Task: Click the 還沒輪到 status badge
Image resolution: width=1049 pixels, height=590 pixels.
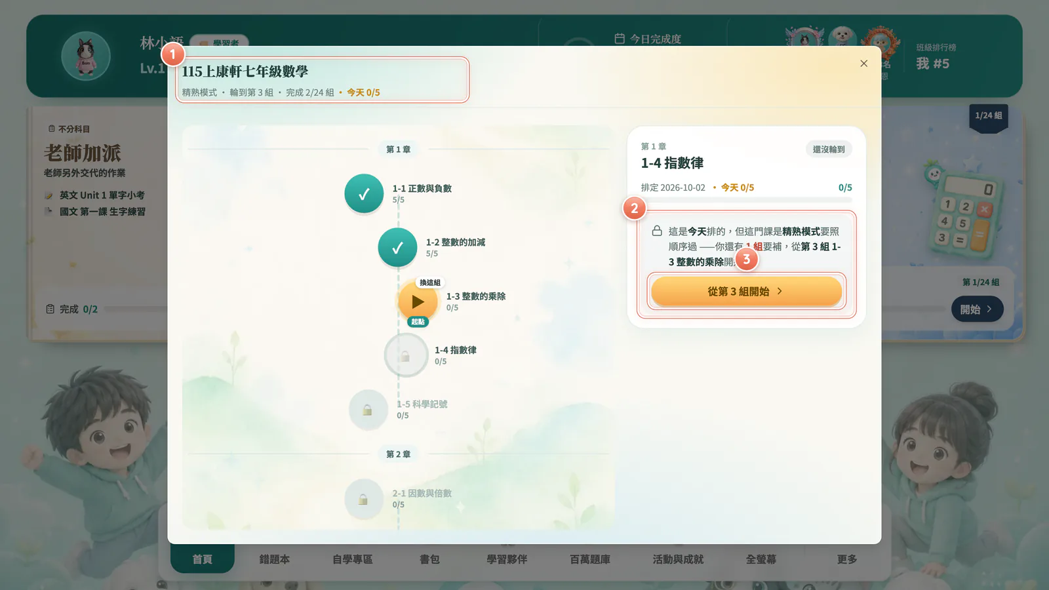Action: click(829, 149)
